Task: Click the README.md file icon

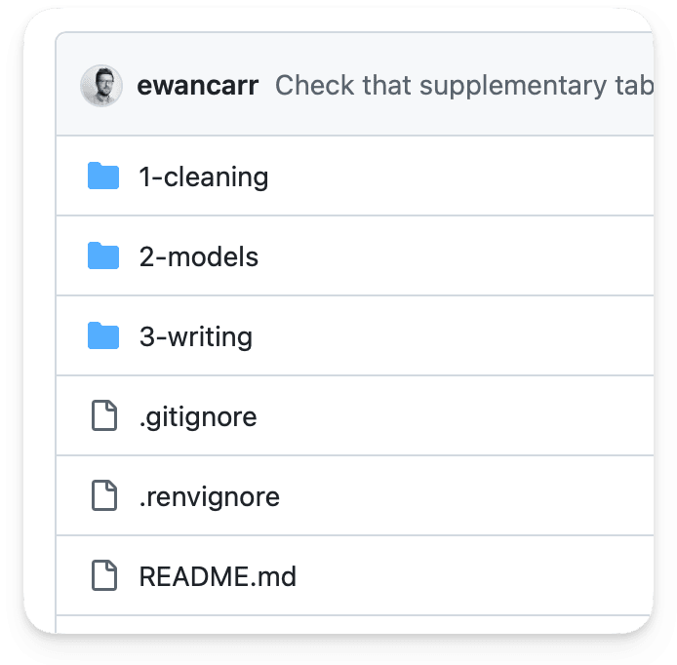Action: click(x=103, y=576)
